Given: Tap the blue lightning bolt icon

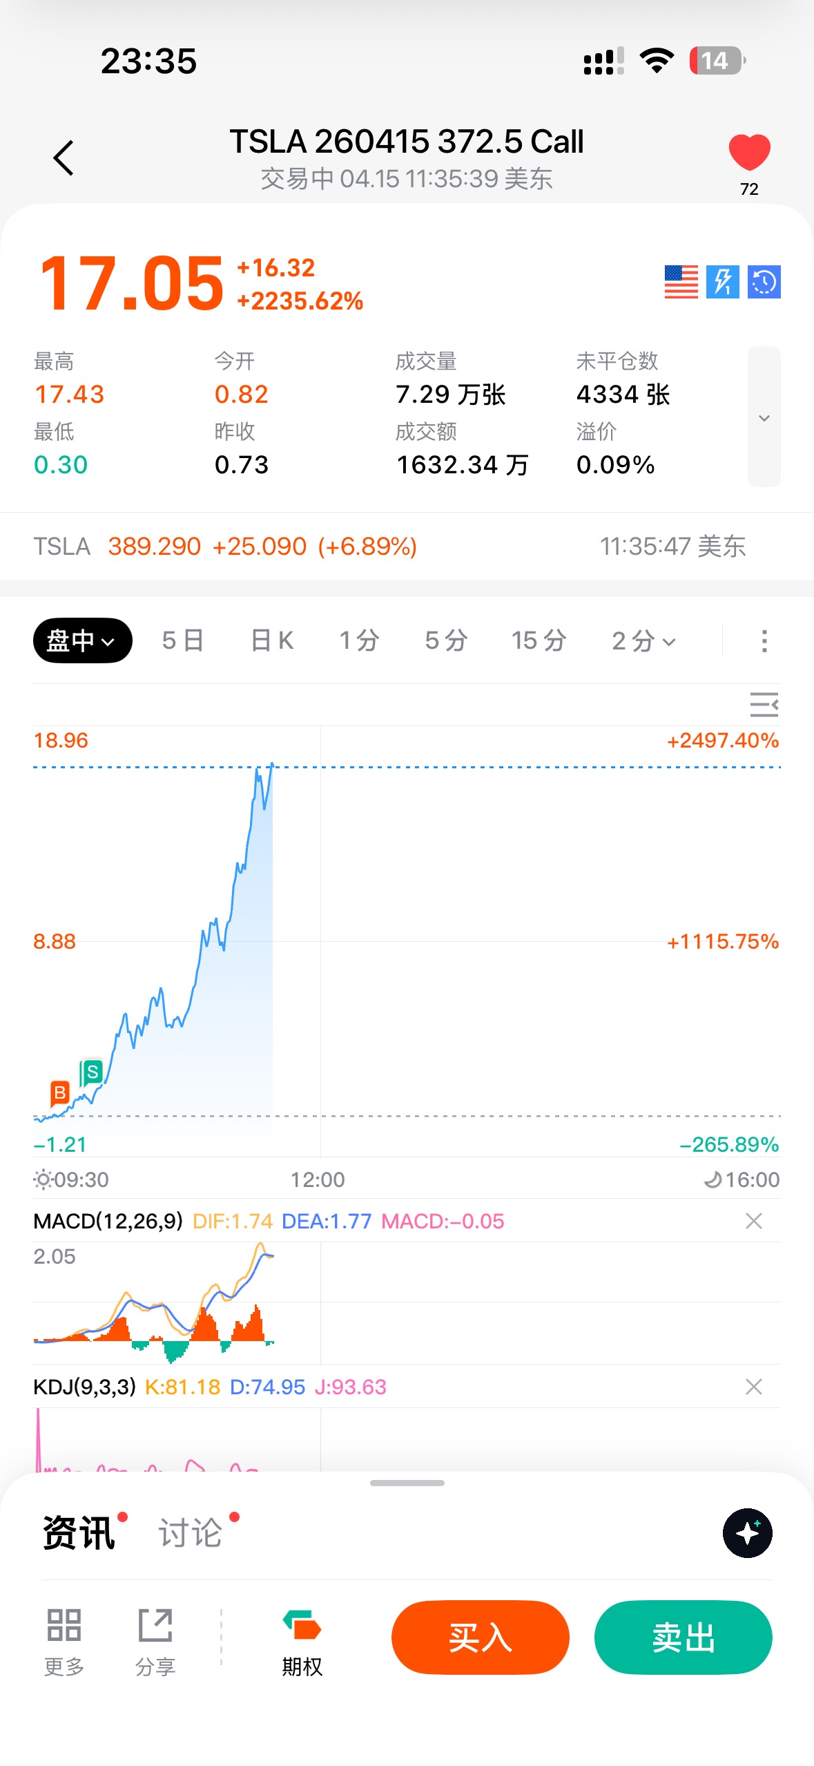Looking at the screenshot, I should 722,282.
